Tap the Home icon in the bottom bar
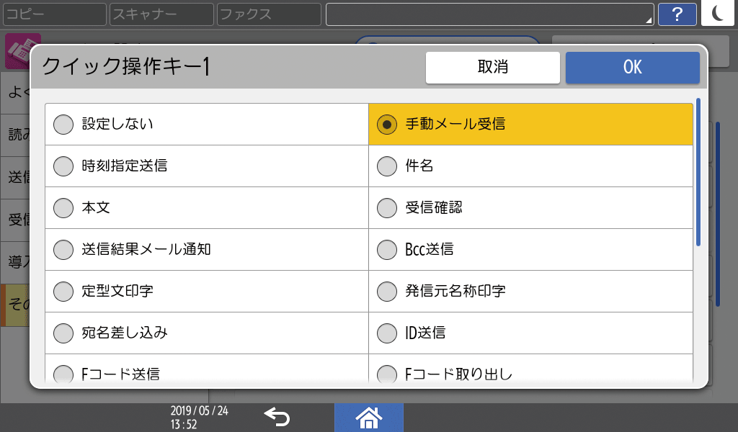This screenshot has height=432, width=738. [369, 418]
